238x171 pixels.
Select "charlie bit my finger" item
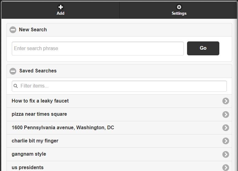35,141
